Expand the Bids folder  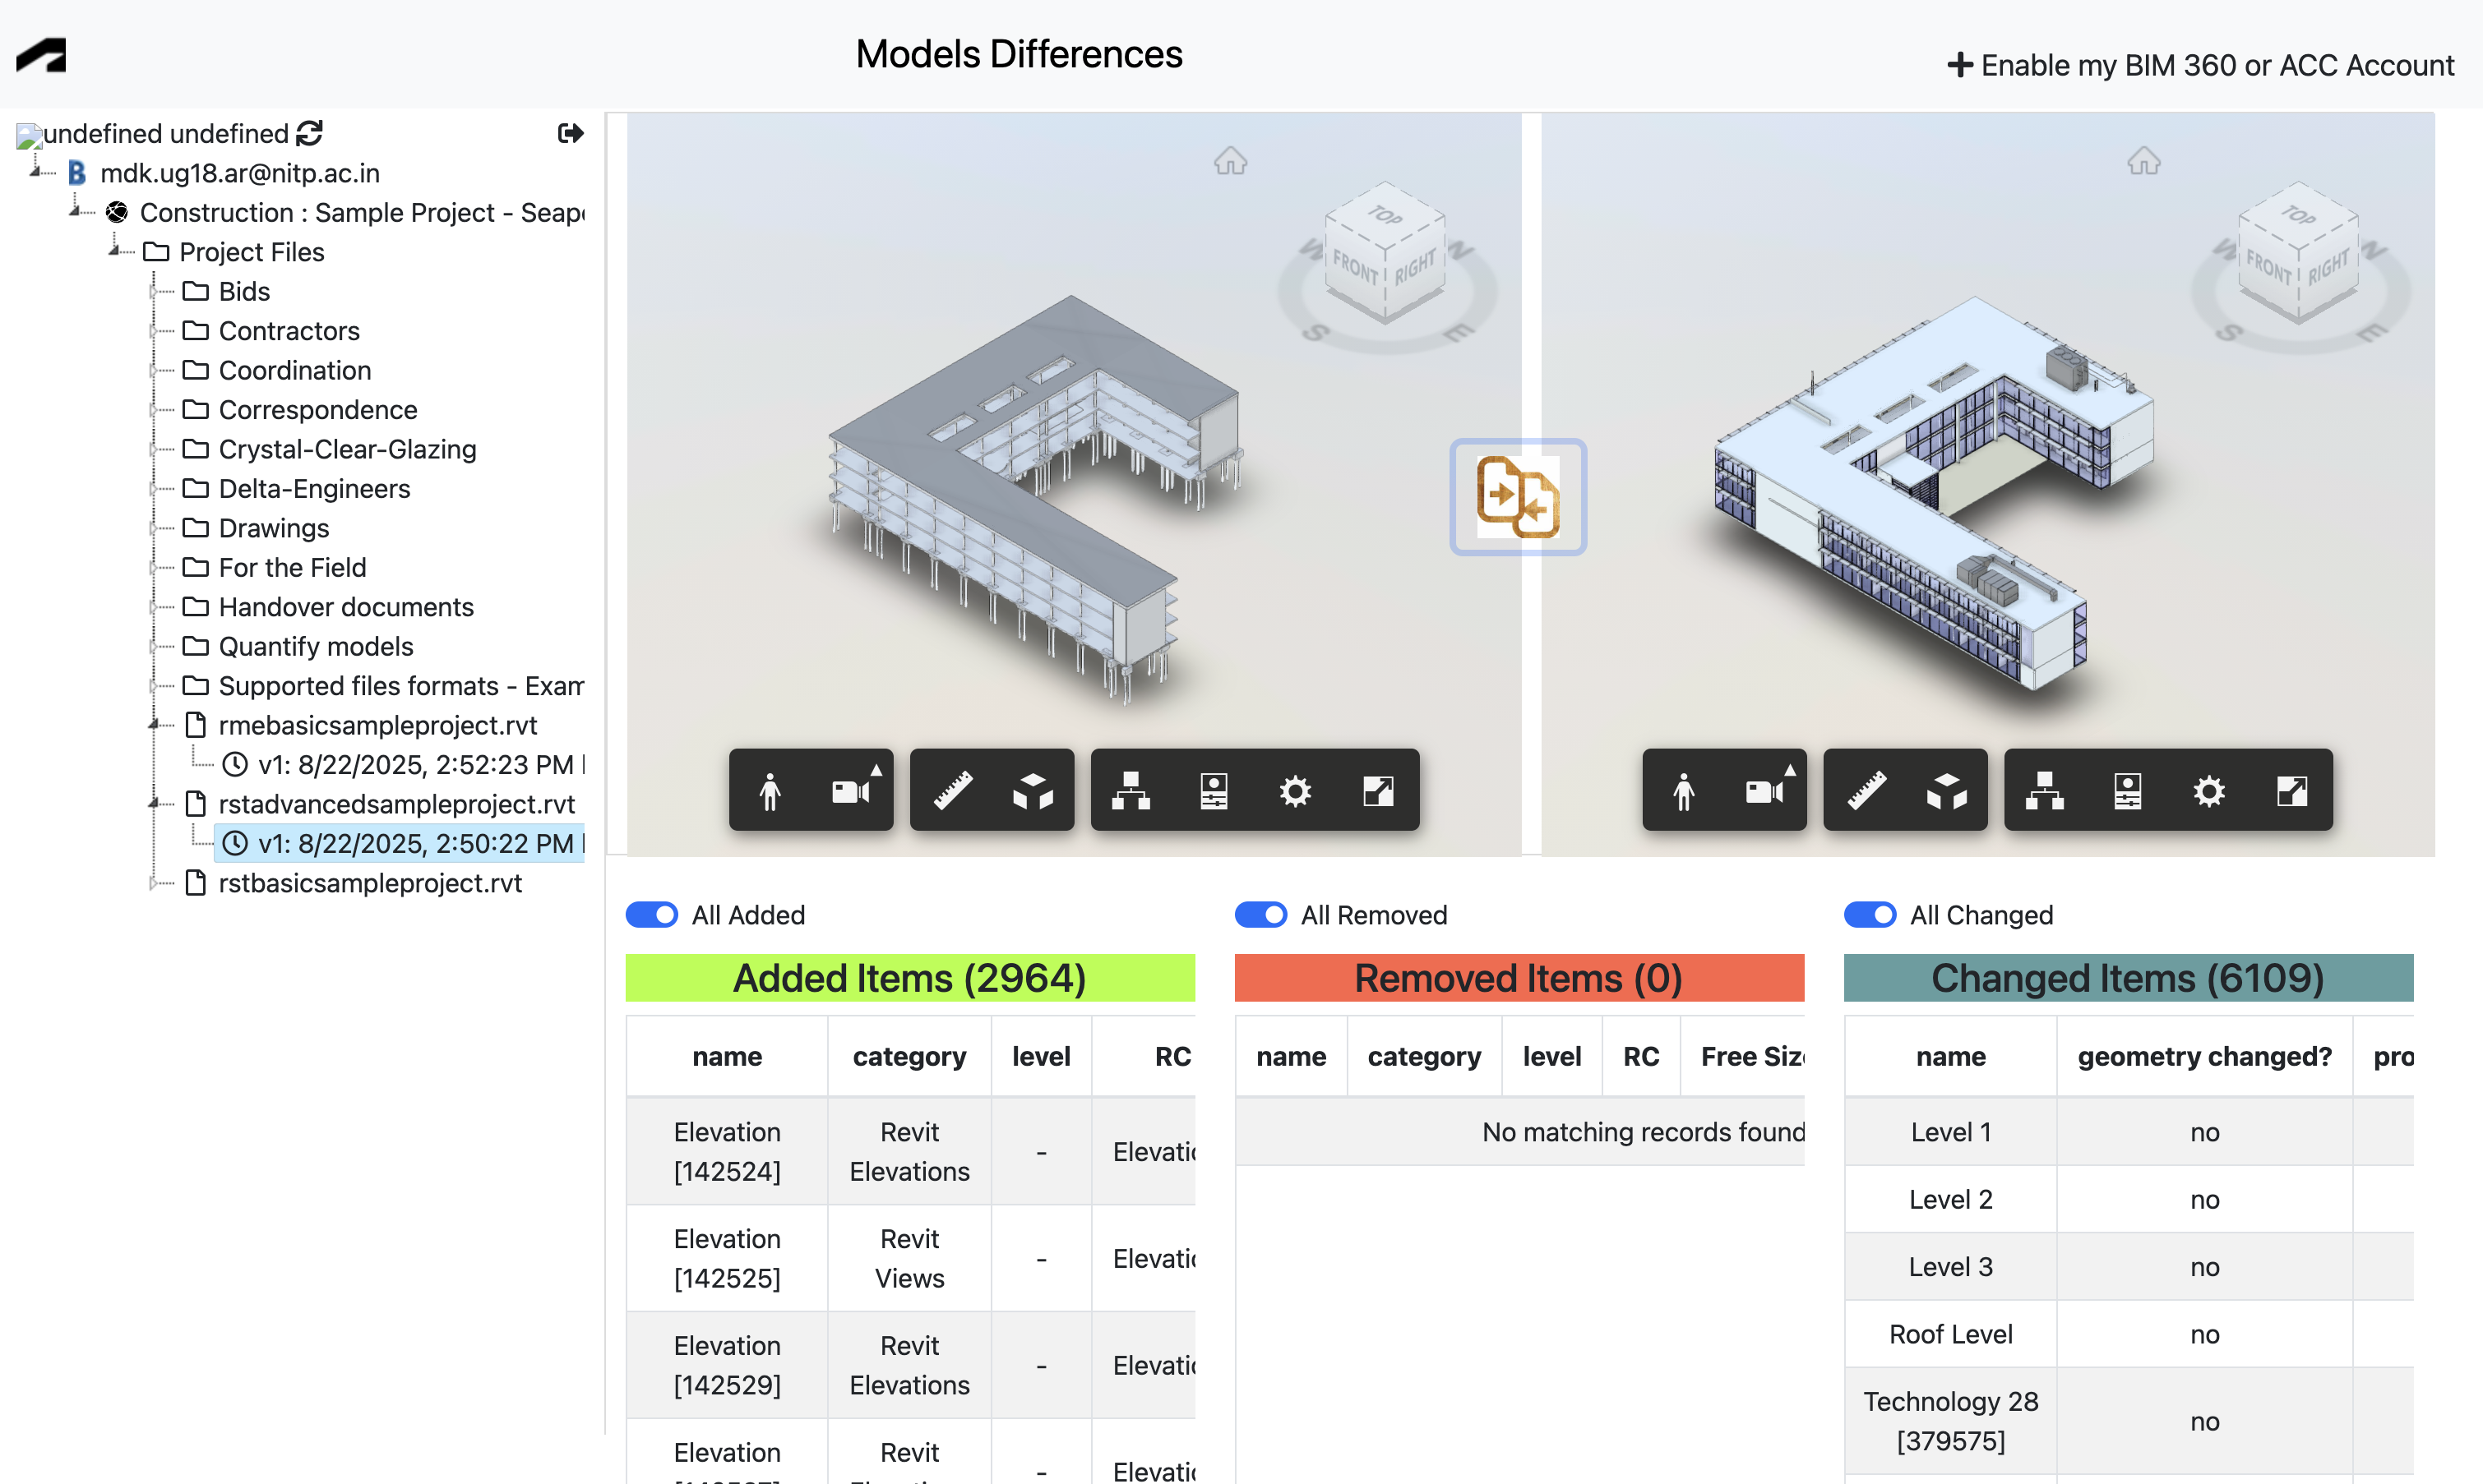click(154, 291)
